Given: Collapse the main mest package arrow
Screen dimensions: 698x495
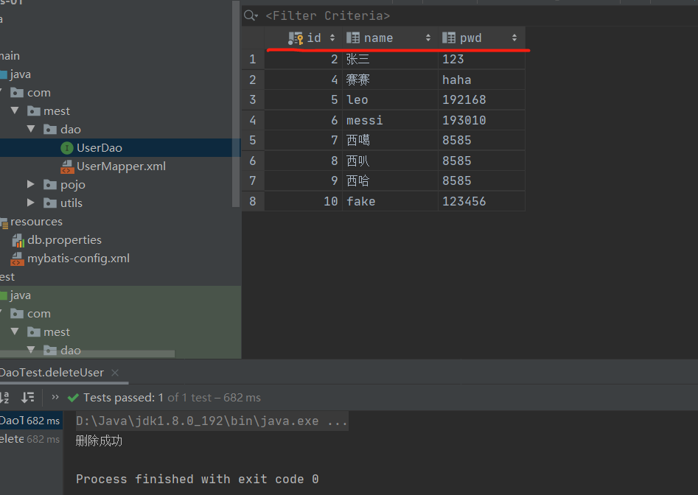Looking at the screenshot, I should coord(15,110).
